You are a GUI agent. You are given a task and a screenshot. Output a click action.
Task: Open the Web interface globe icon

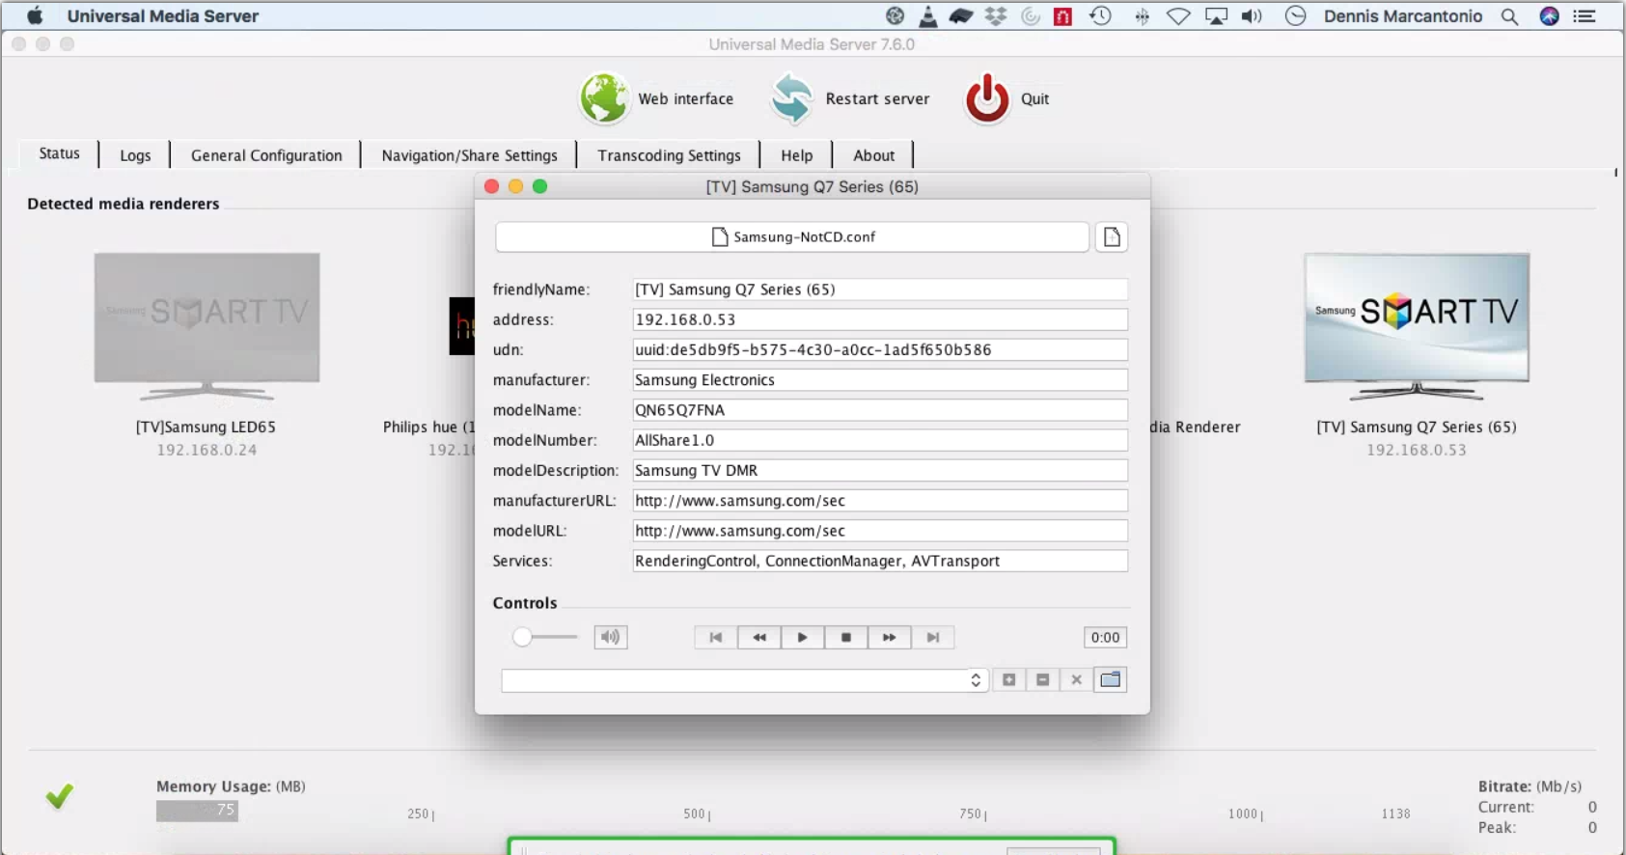click(x=604, y=98)
